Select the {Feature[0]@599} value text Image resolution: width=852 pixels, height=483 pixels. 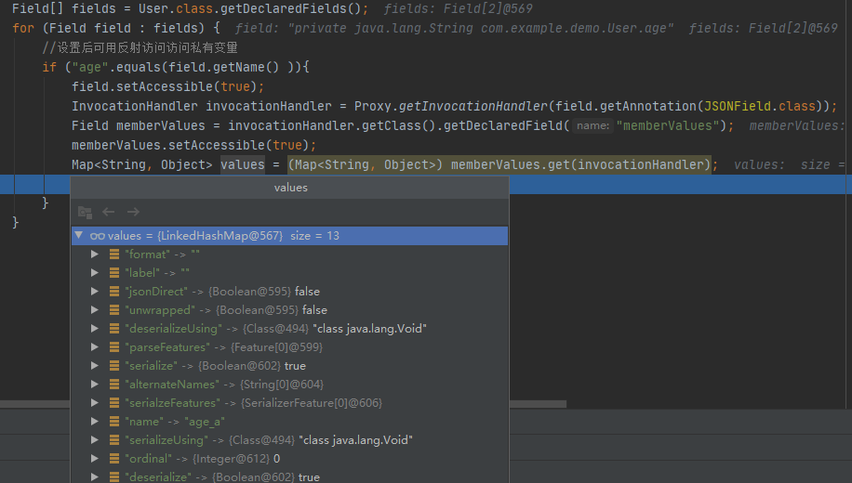[x=276, y=346]
